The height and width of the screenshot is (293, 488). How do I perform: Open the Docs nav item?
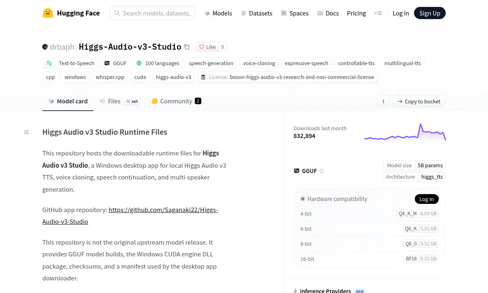328,13
